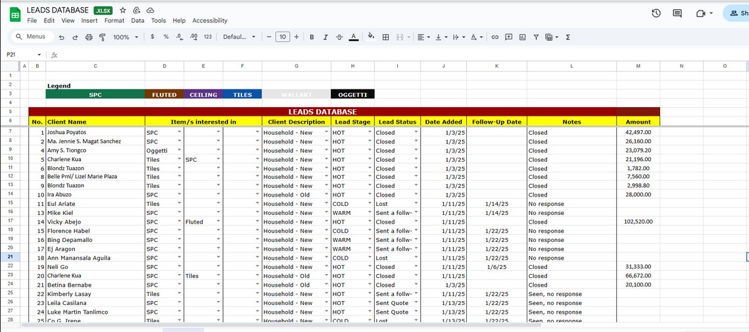Print the spreadsheet
Viewport: 749px width, 332px height.
click(89, 37)
